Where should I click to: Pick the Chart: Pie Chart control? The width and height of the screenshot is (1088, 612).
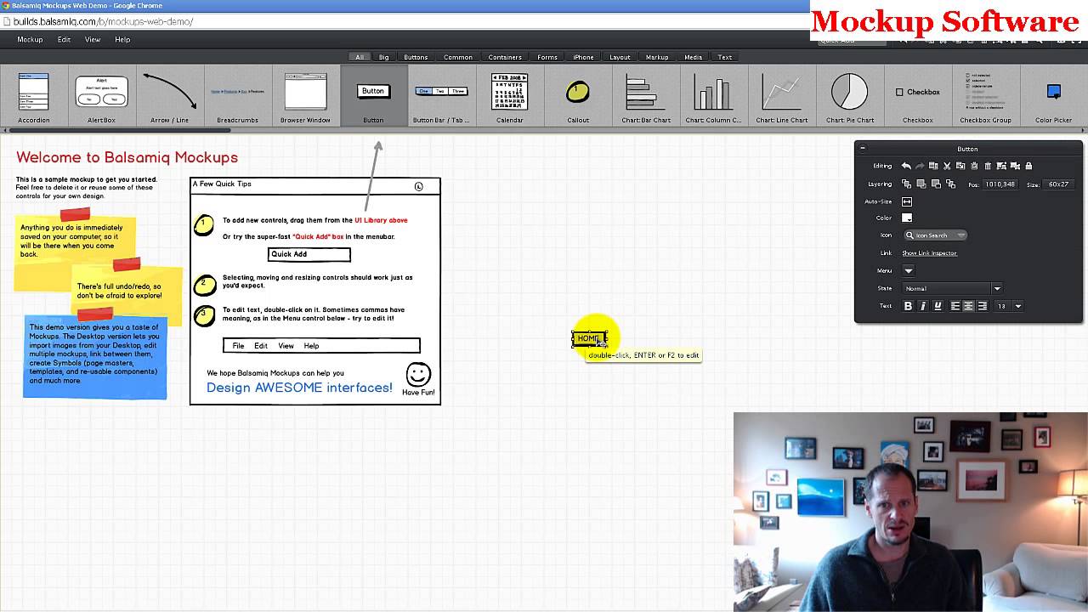[x=849, y=98]
